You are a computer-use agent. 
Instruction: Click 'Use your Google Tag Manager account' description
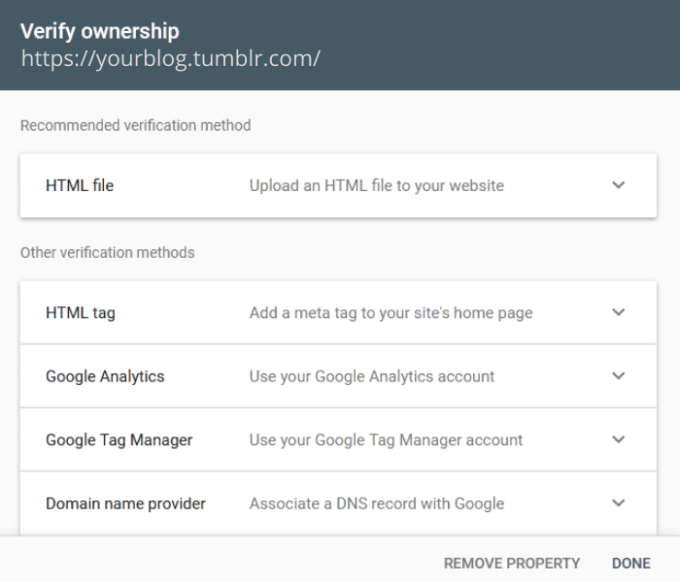coord(386,439)
